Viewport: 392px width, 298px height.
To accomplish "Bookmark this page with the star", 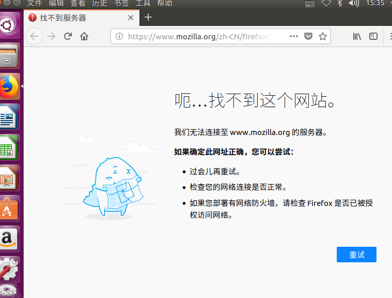I will tap(323, 36).
